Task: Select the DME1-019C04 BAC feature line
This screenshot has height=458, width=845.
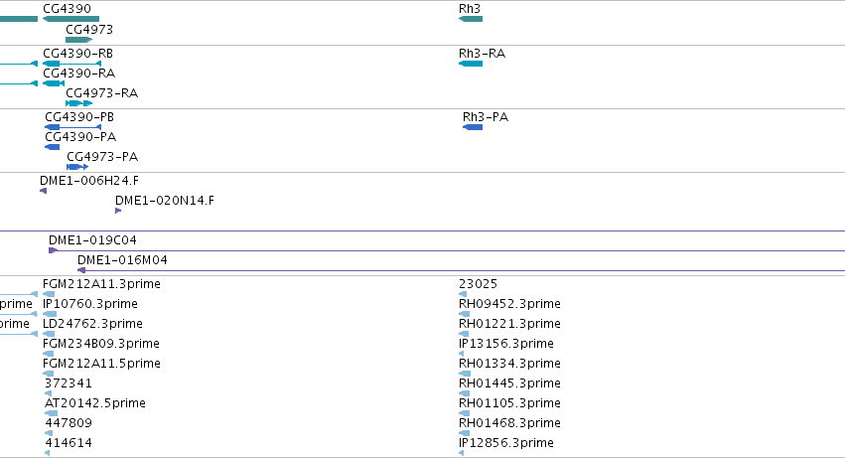Action: (x=447, y=250)
